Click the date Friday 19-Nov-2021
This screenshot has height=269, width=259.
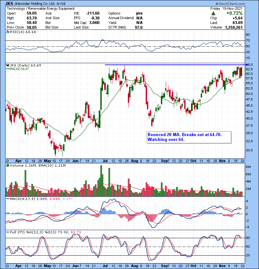tap(226, 8)
